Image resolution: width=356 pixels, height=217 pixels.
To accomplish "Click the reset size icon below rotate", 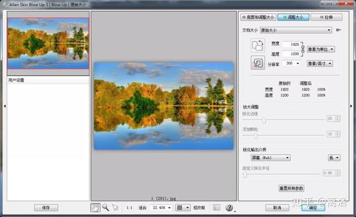I will click(x=258, y=63).
